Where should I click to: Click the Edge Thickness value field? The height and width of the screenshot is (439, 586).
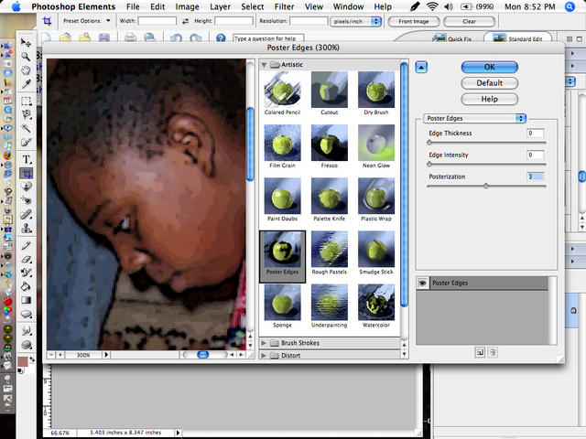[x=535, y=134]
